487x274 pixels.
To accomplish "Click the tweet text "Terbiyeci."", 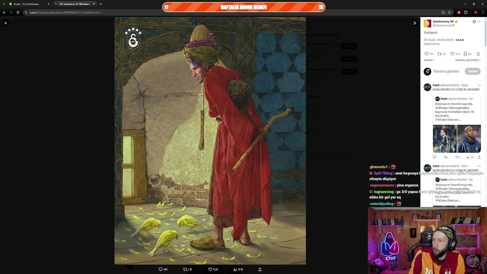I will pyautogui.click(x=431, y=33).
